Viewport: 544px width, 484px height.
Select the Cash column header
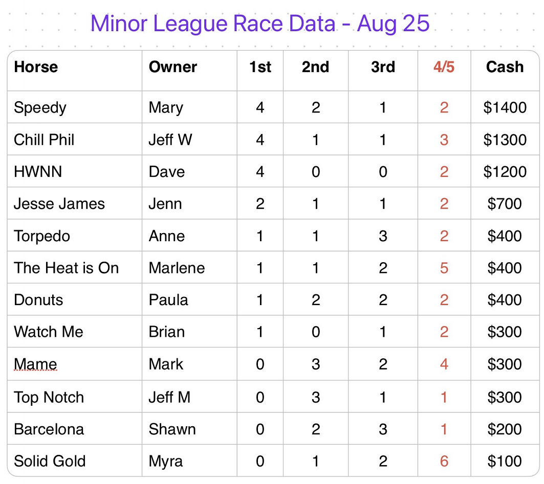505,71
